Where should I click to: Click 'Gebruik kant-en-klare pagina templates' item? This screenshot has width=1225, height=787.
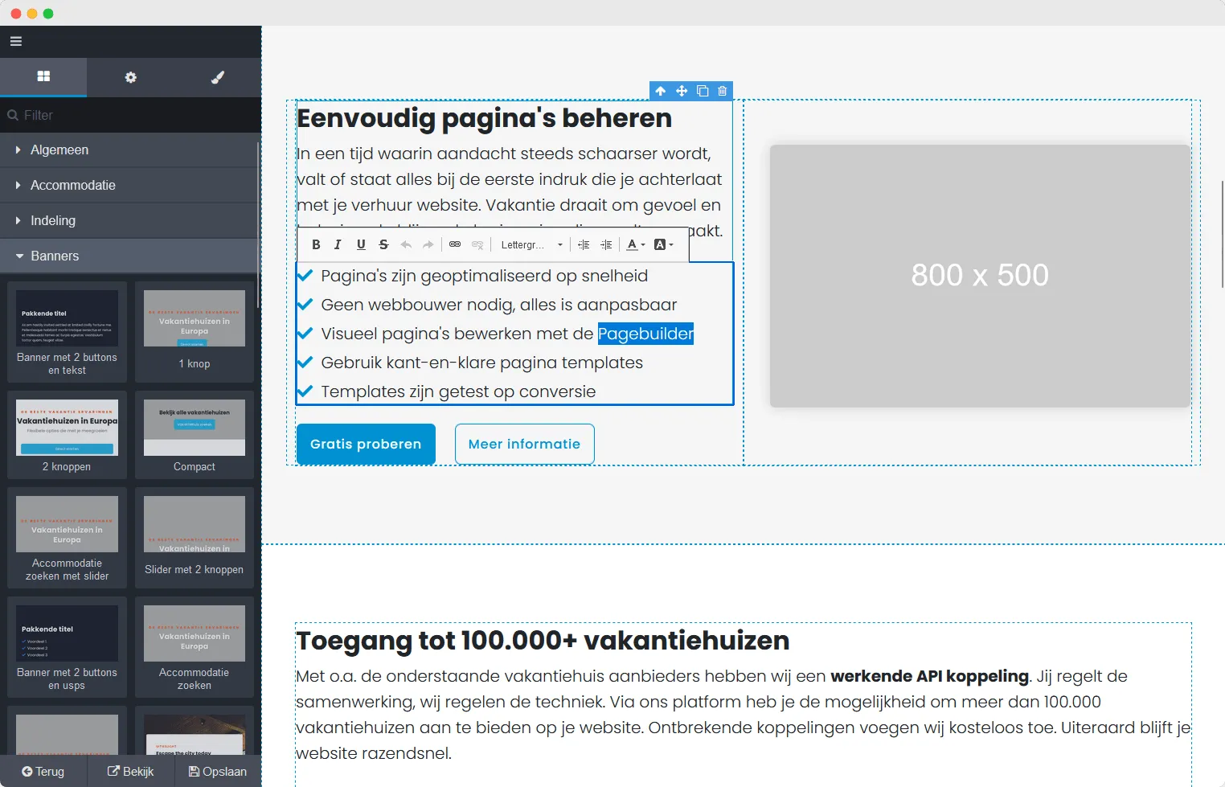[x=481, y=363]
